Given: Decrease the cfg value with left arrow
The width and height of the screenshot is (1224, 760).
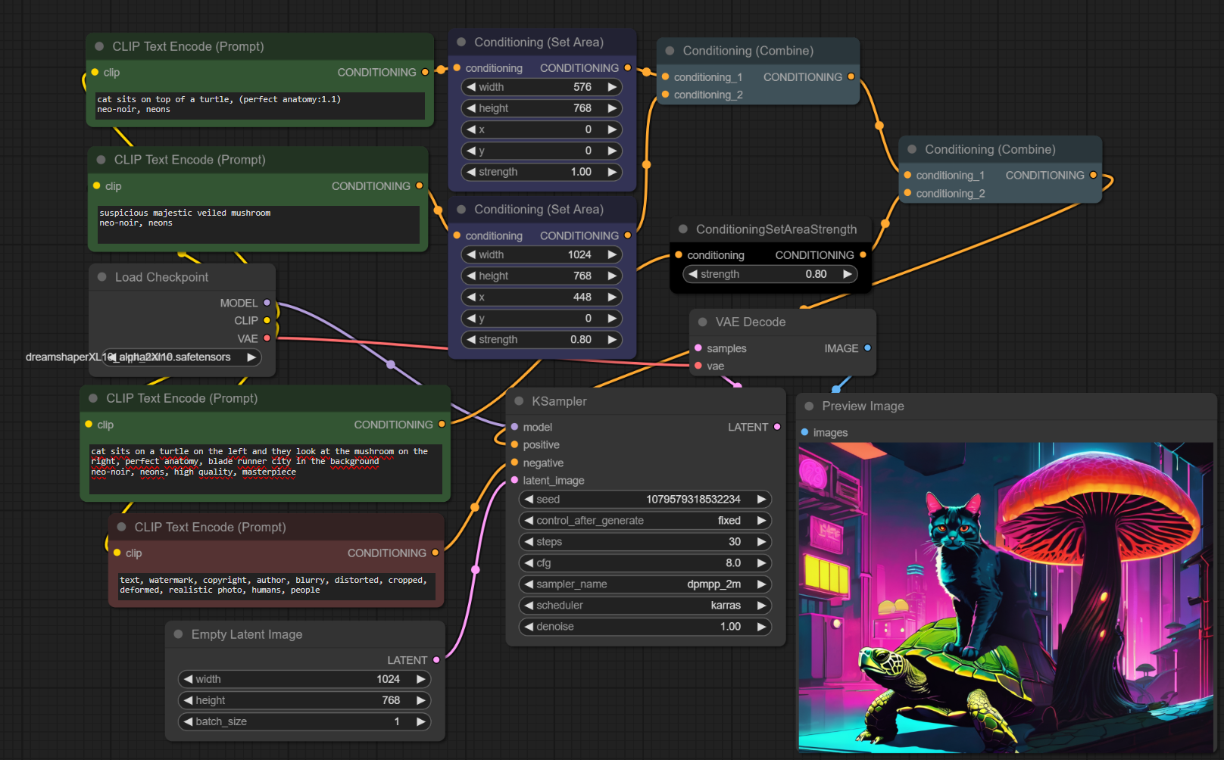Looking at the screenshot, I should click(x=529, y=563).
